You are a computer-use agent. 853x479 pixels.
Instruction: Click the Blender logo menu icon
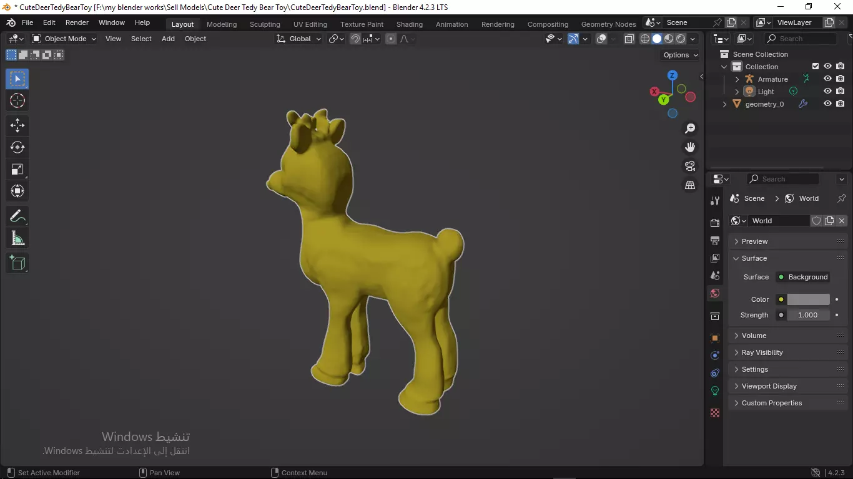(x=11, y=22)
